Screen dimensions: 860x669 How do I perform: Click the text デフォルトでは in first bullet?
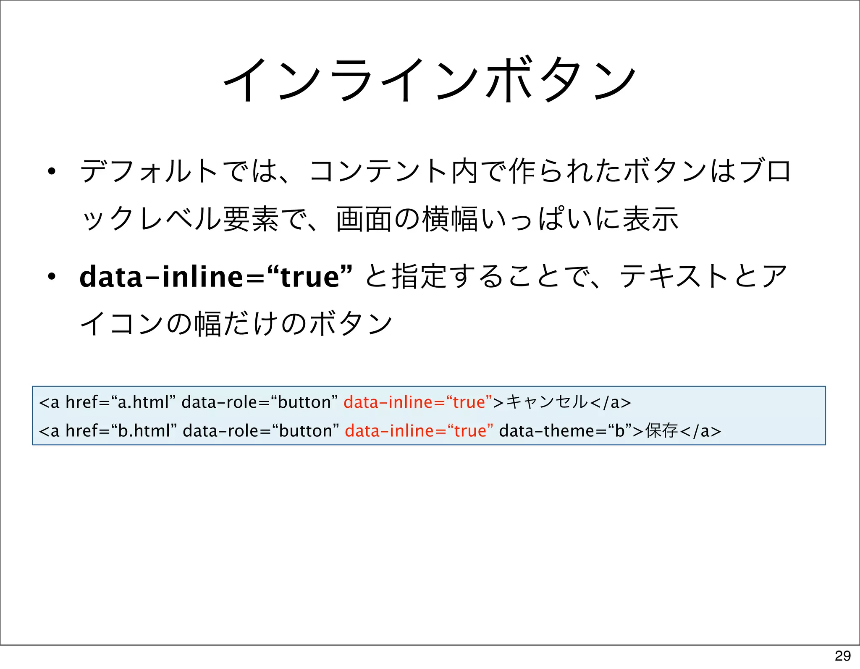coord(179,171)
